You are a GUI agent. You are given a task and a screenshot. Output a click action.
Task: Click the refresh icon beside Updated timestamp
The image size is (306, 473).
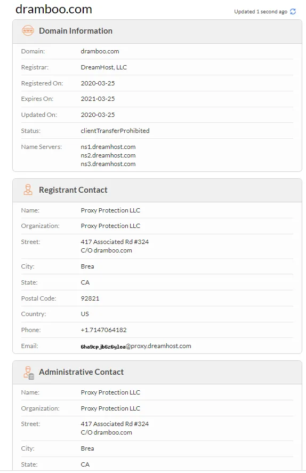293,11
